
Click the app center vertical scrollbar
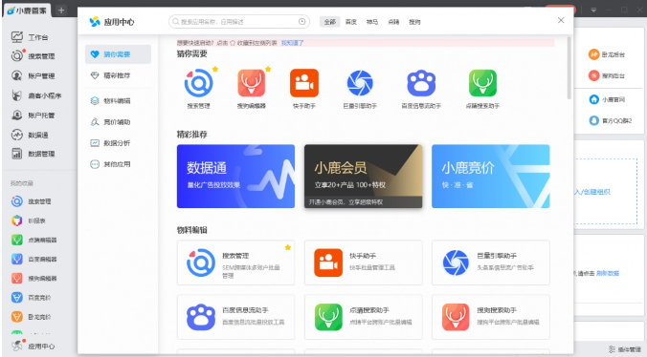[569, 68]
